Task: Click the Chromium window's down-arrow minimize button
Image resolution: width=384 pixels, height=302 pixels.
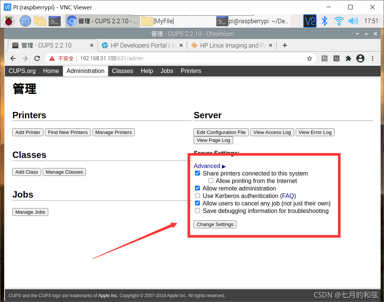Action: pyautogui.click(x=357, y=34)
